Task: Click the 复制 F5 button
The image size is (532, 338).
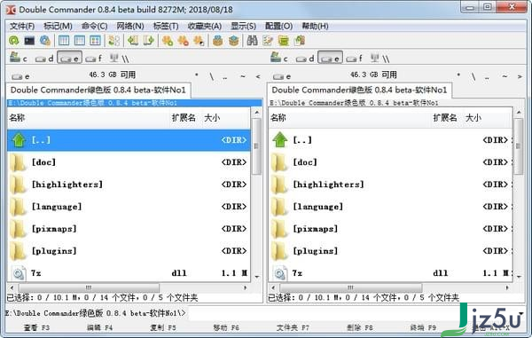Action: 163,328
